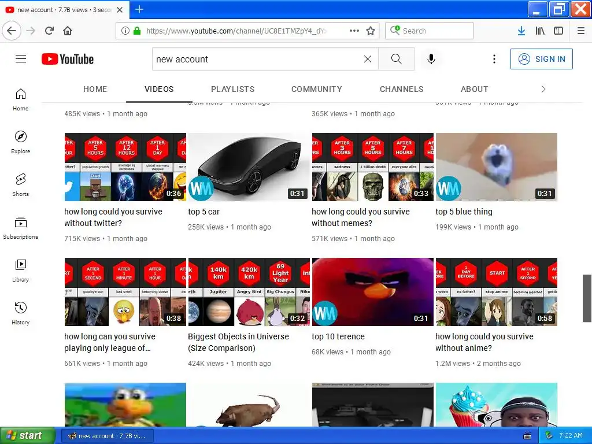The height and width of the screenshot is (444, 592).
Task: Open the COMMUNITY channel tab
Action: 316,89
